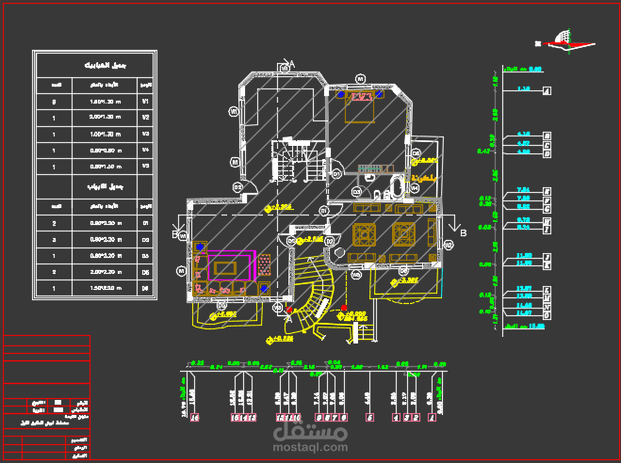Click the count '3' in doors table
The width and height of the screenshot is (621, 463).
tap(55, 240)
